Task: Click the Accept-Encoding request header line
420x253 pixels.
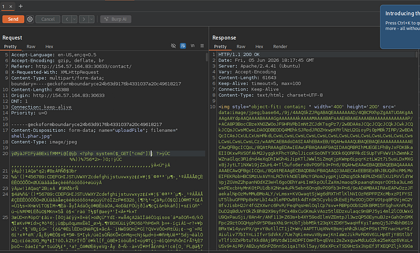Action: coord(58,61)
